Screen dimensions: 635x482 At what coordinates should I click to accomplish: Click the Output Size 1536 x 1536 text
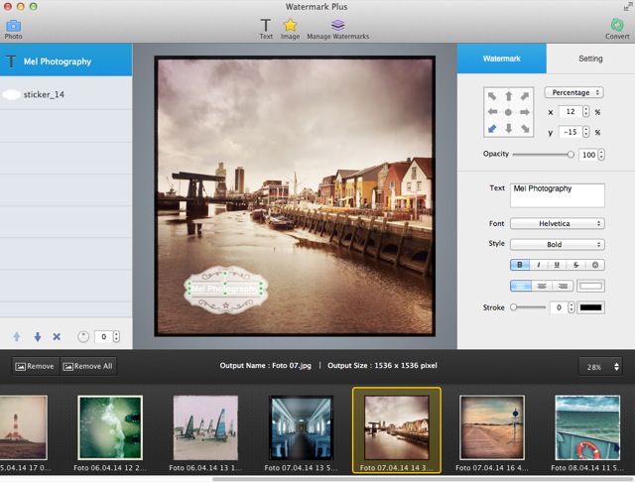click(x=382, y=365)
